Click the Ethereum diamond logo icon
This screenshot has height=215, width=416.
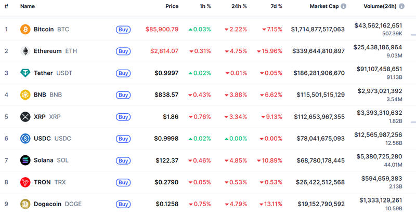[25, 51]
